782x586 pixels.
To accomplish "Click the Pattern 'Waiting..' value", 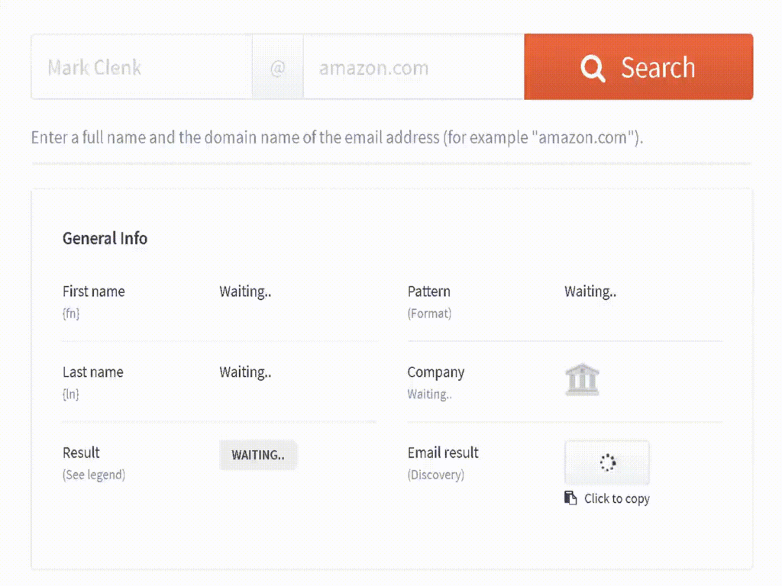I will point(590,291).
